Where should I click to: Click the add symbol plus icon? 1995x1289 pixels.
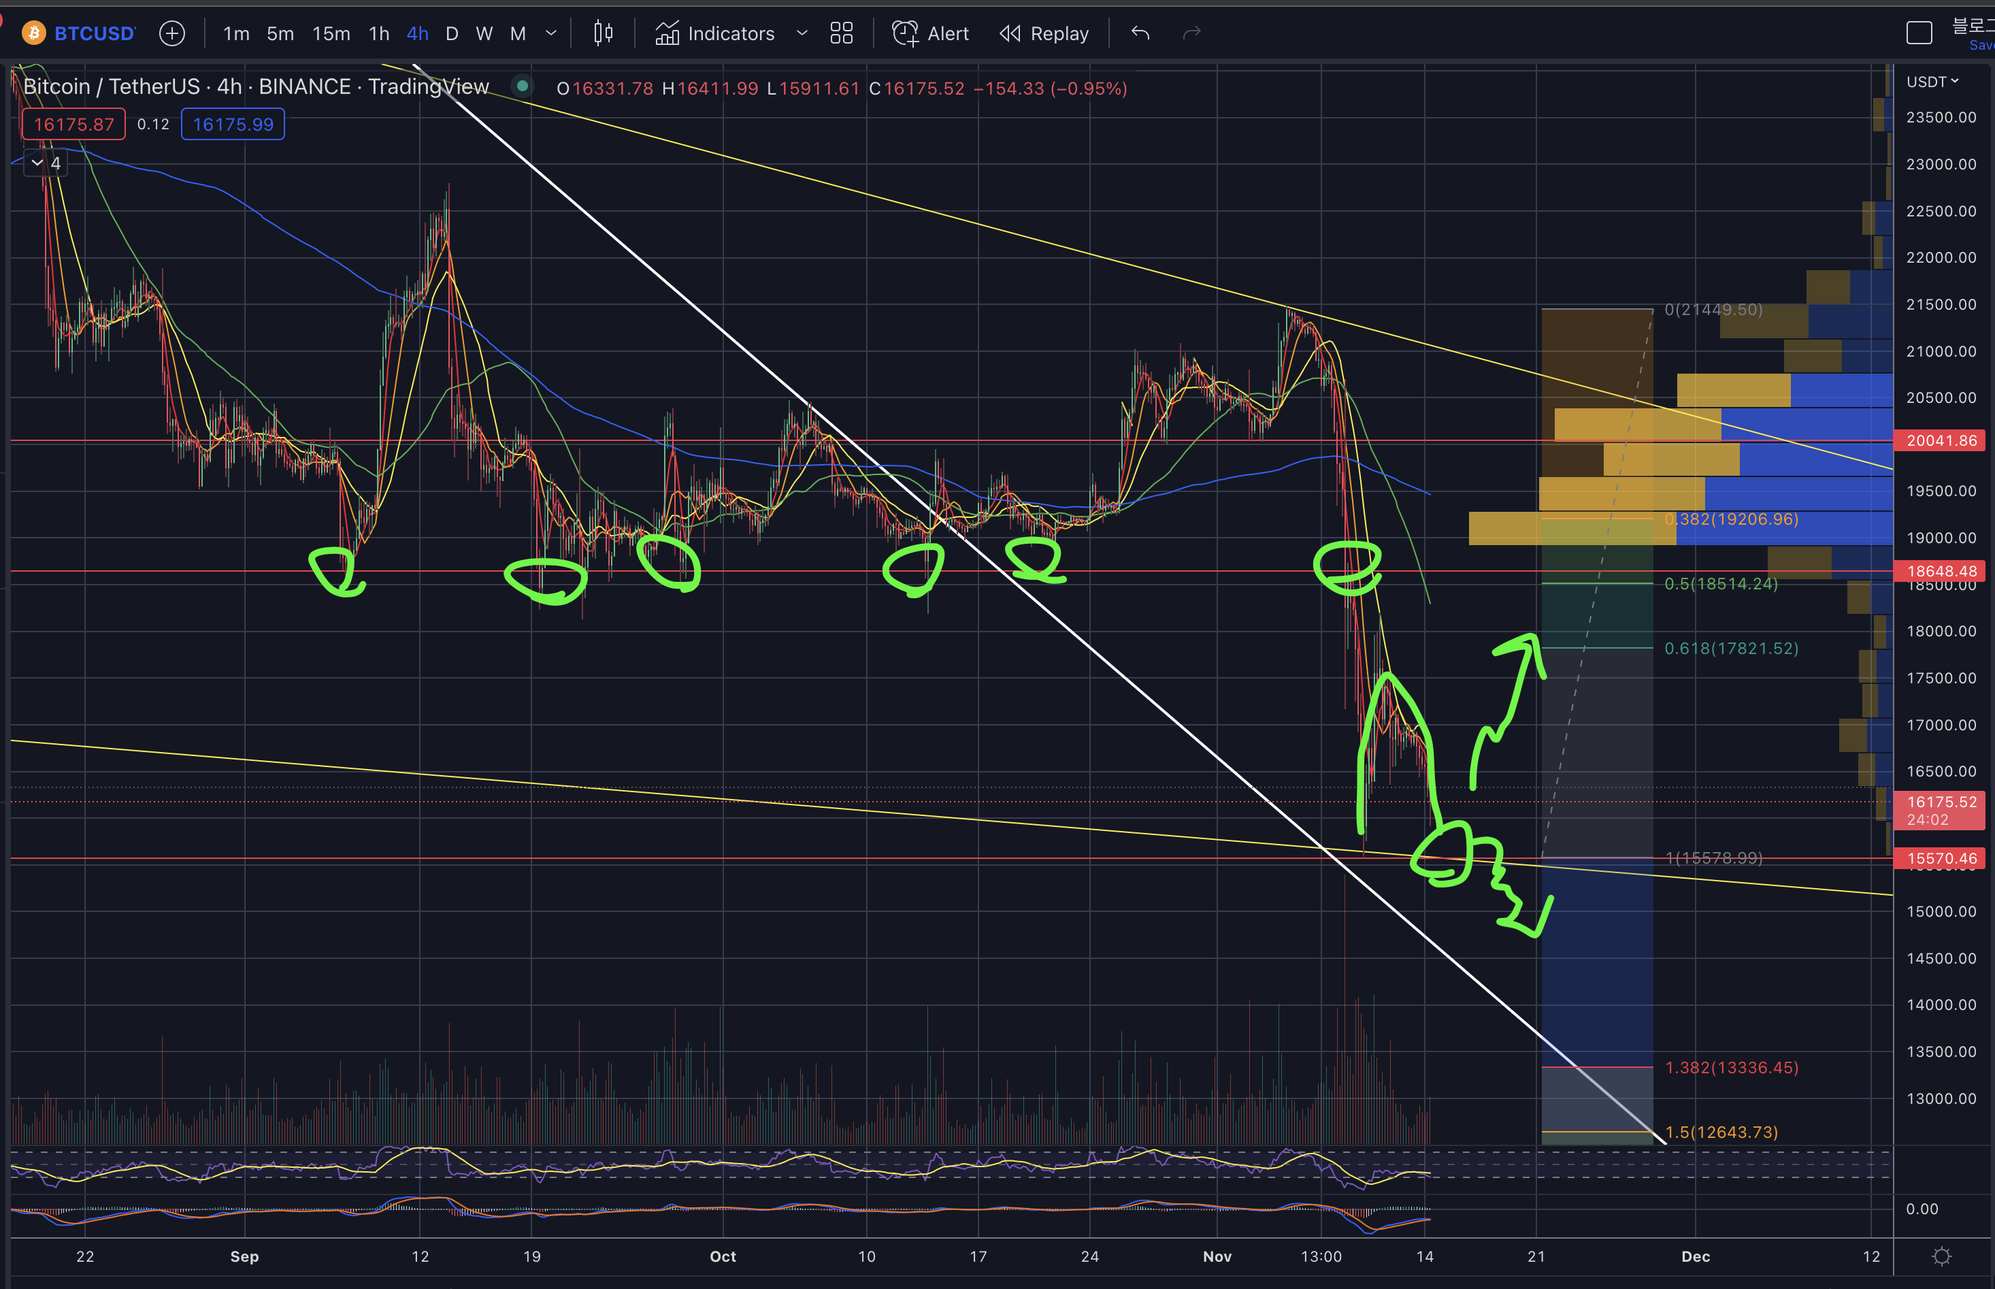(171, 33)
